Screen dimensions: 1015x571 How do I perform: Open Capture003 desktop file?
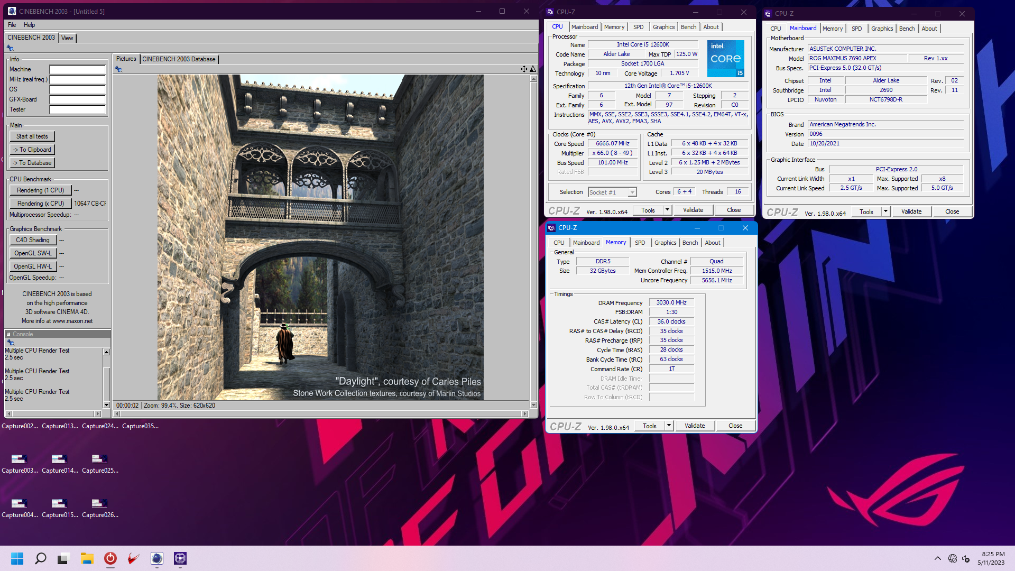(20, 462)
